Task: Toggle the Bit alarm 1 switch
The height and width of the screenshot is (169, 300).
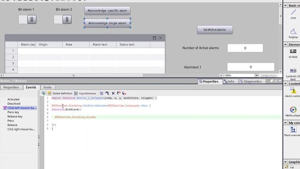Action: tap(28, 20)
